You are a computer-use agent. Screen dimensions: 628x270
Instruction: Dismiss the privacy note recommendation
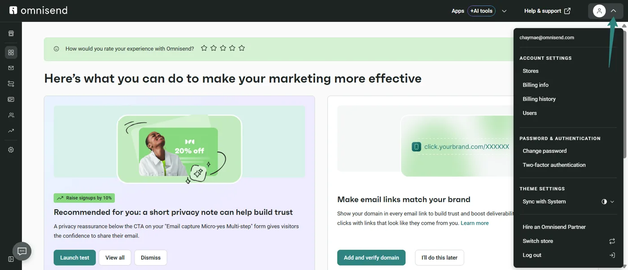coord(151,257)
